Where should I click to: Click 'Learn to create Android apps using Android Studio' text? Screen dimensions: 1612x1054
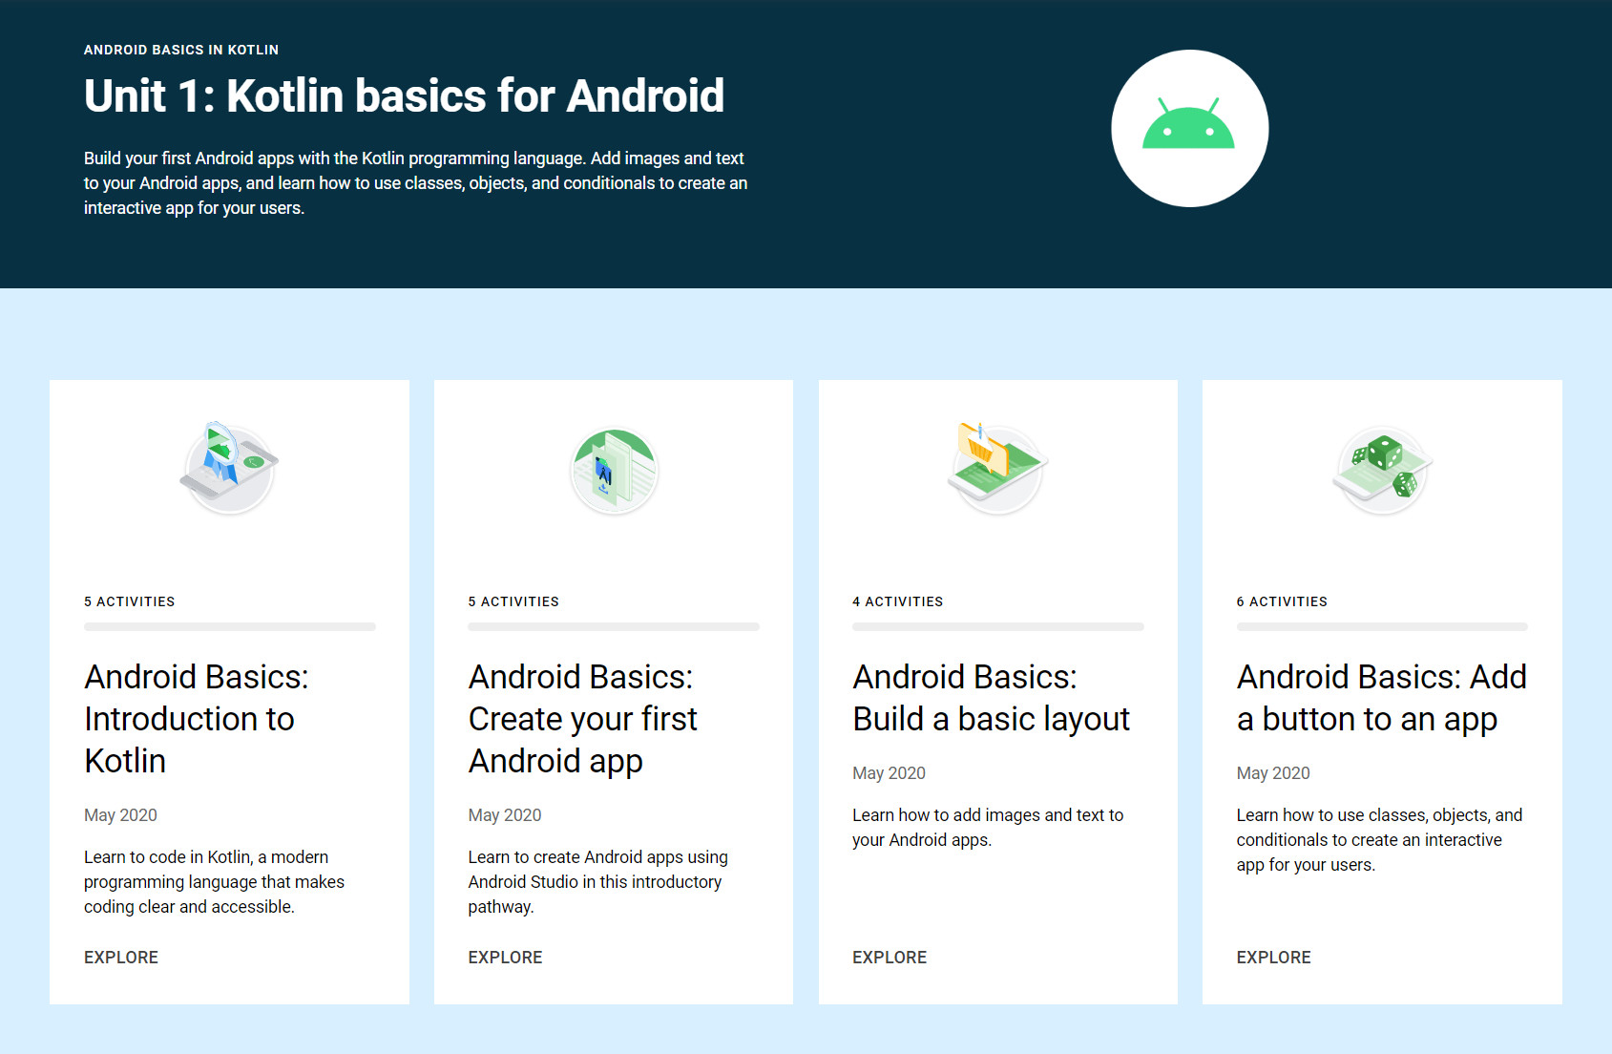[597, 882]
